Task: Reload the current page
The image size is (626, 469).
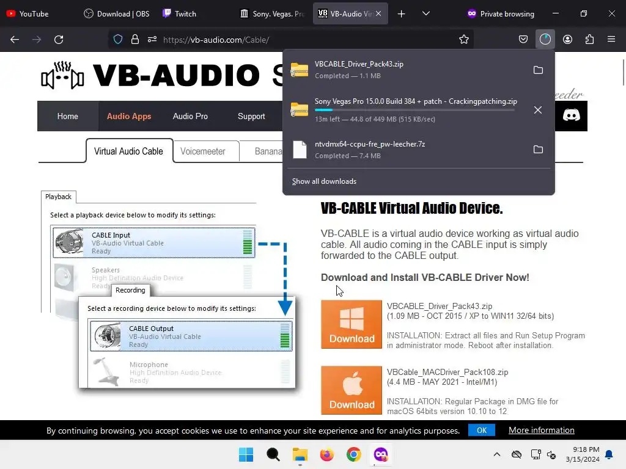Action: click(x=59, y=40)
